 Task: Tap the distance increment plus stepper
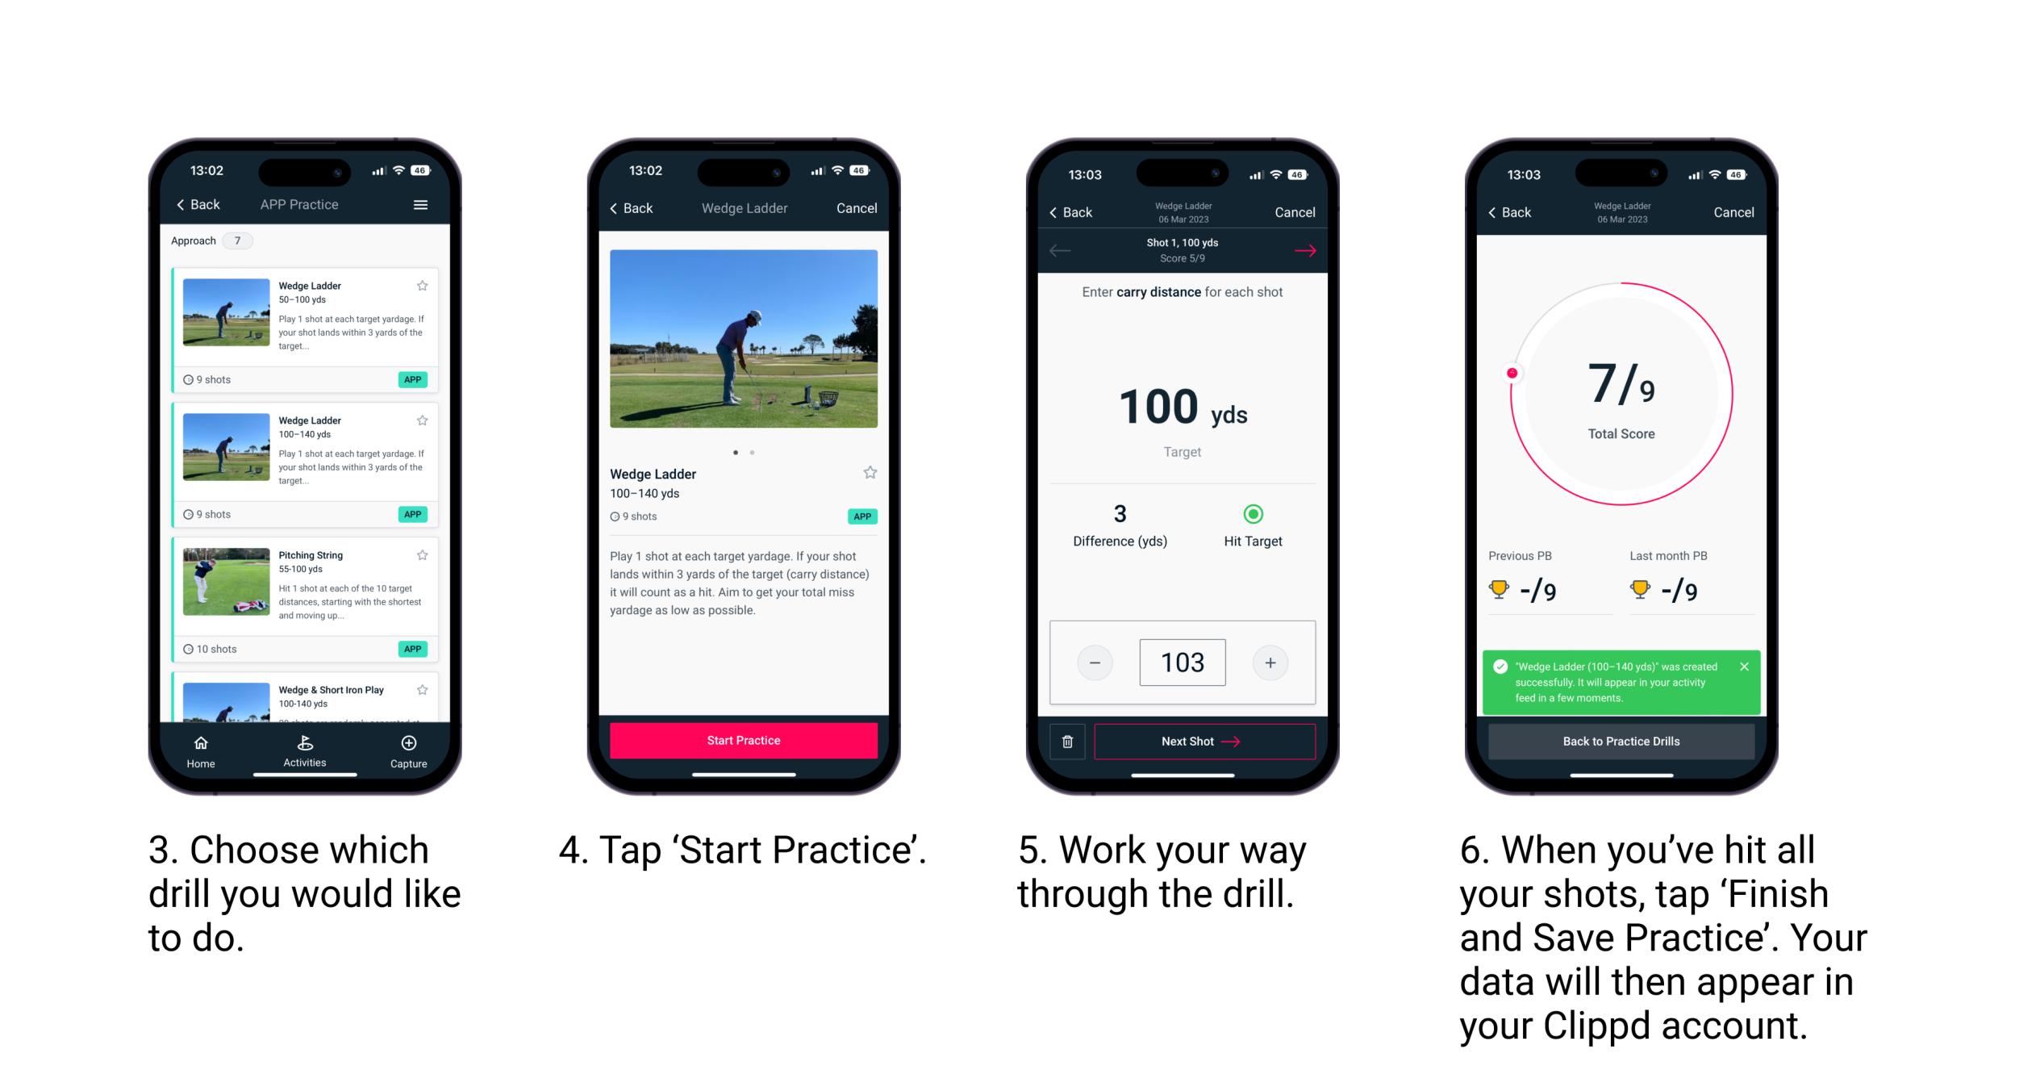point(1272,661)
